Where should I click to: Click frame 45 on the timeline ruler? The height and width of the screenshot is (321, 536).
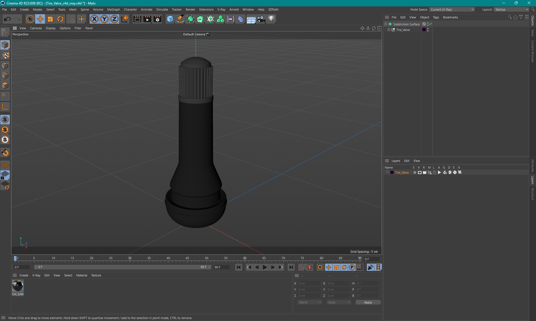coord(187,258)
